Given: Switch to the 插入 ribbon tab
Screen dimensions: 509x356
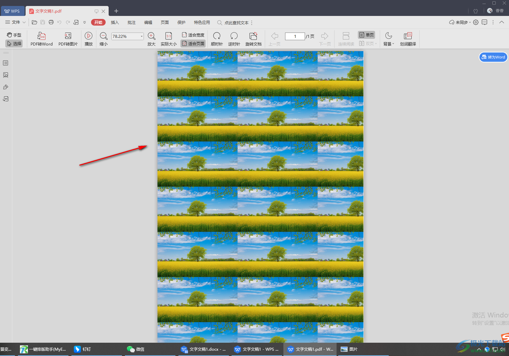Looking at the screenshot, I should click(115, 23).
